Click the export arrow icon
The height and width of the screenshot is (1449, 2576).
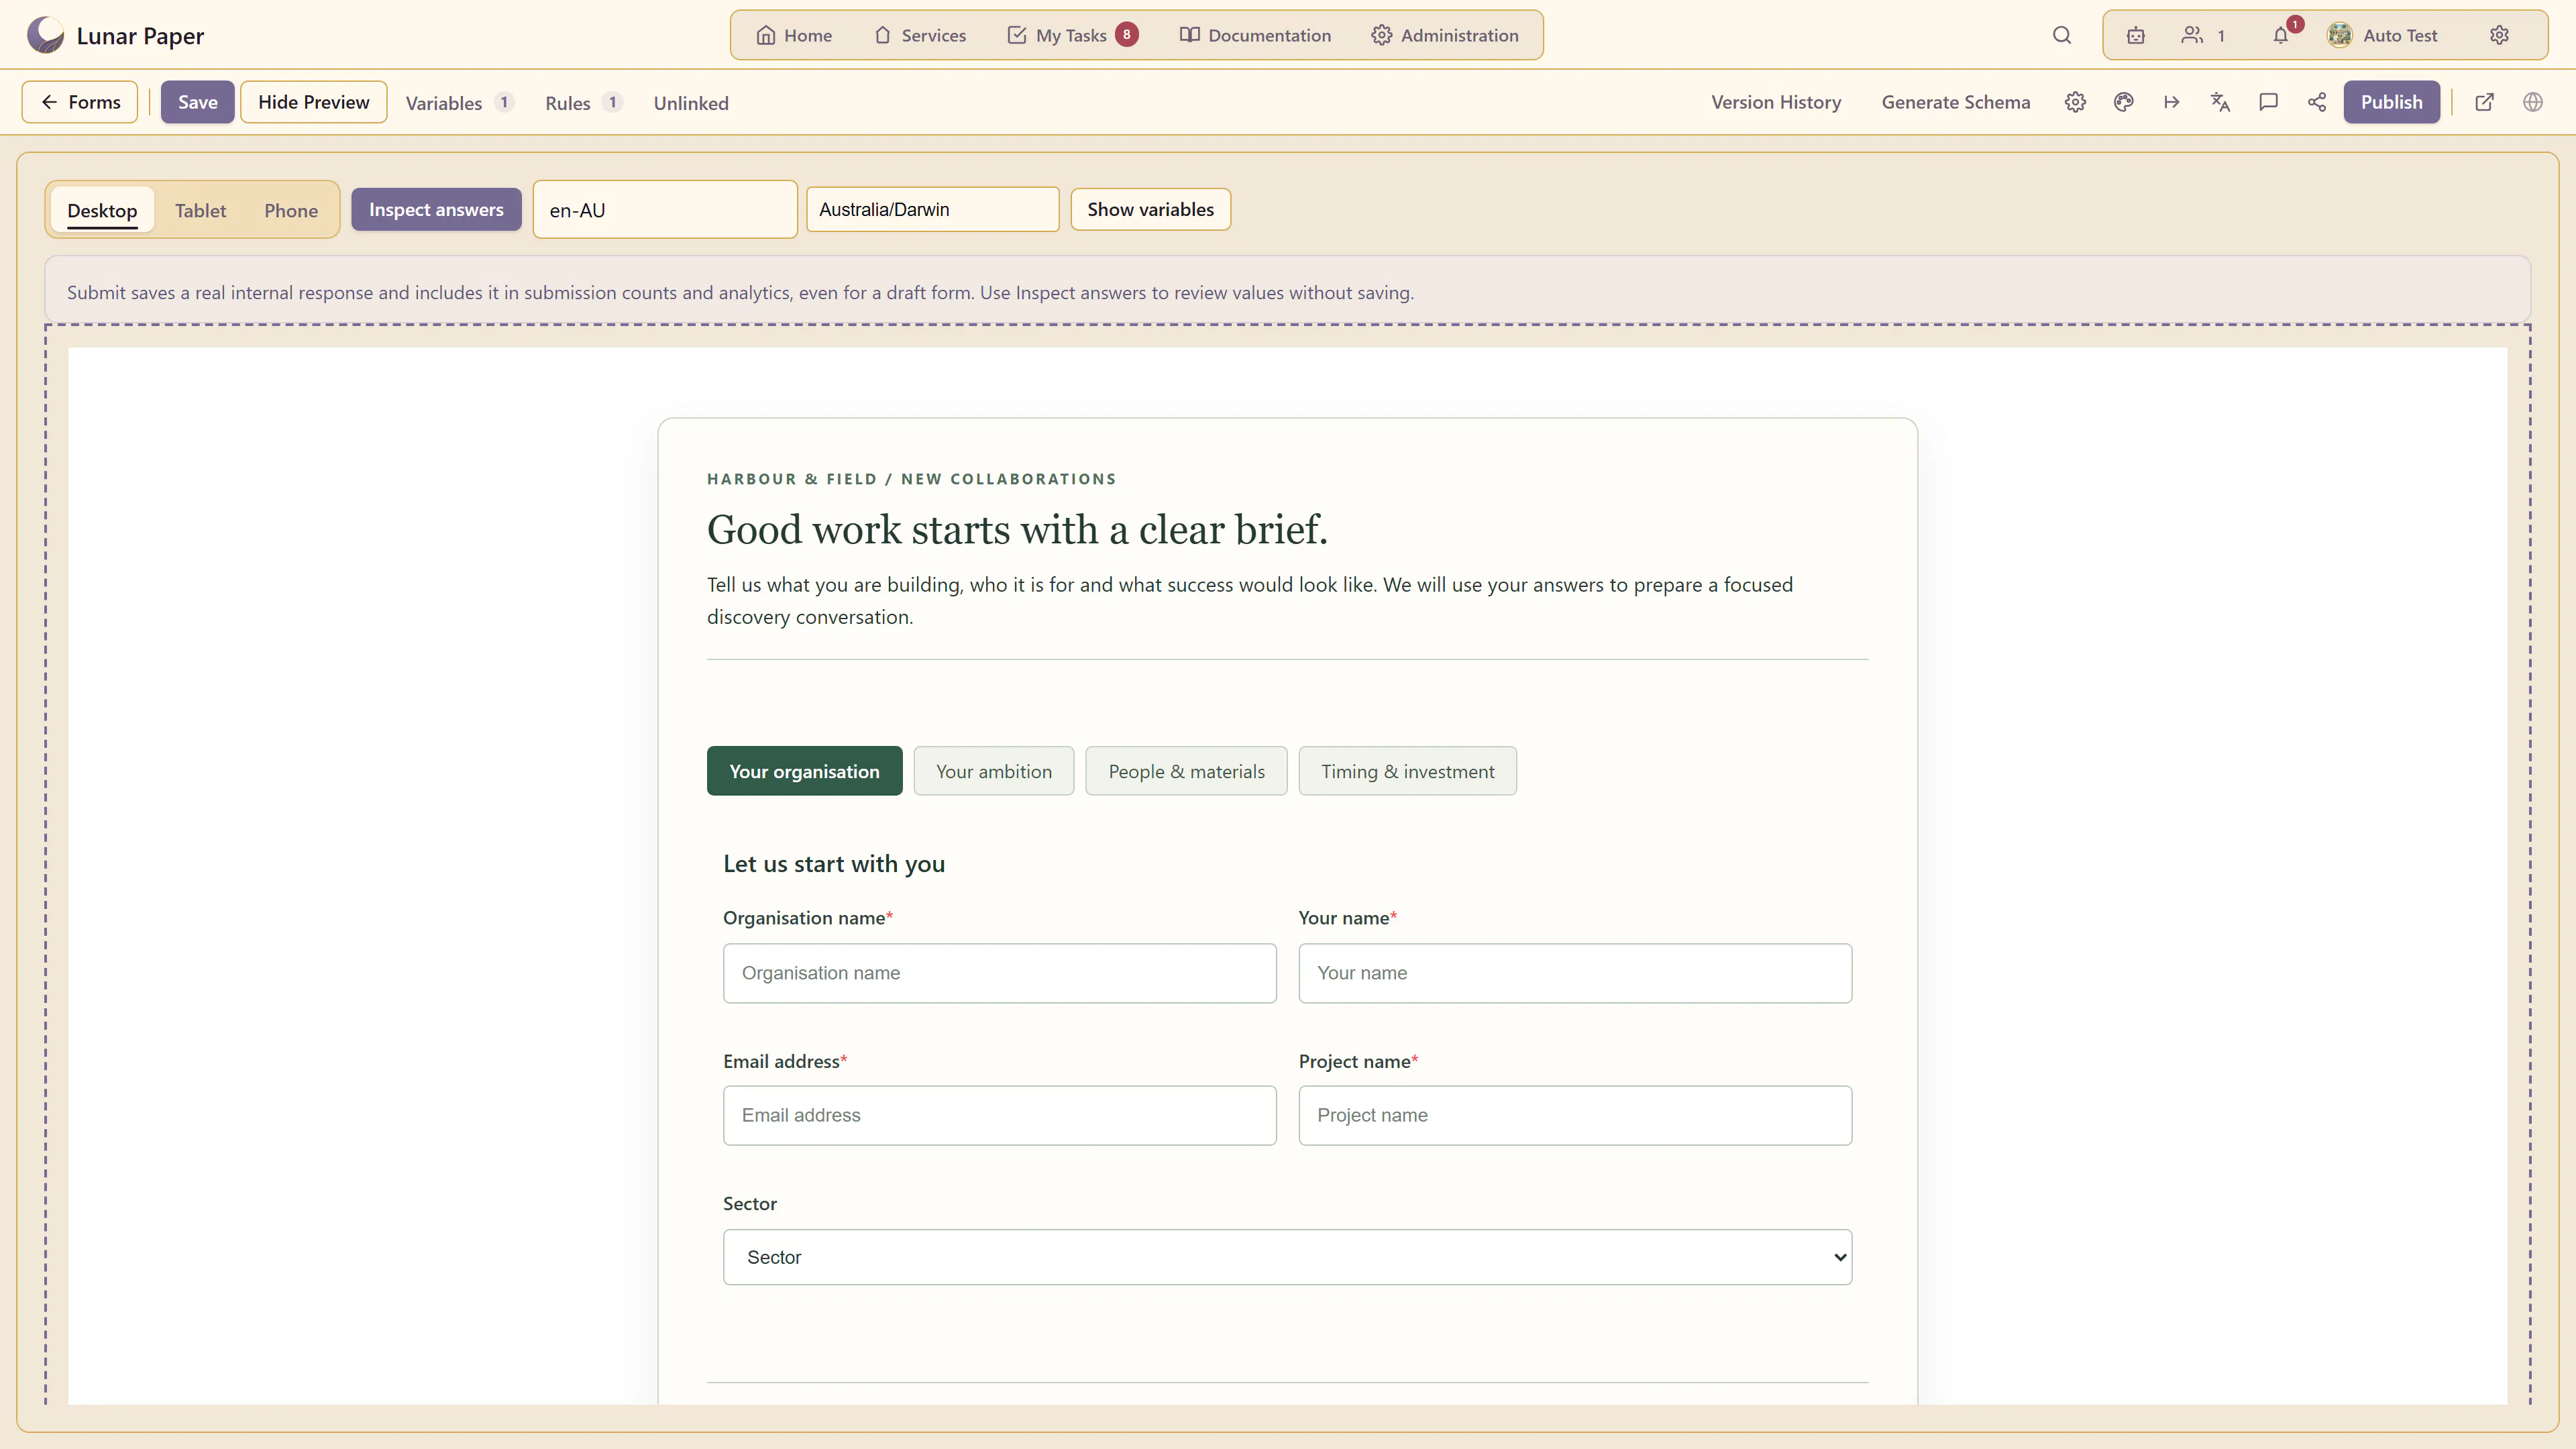(2171, 102)
